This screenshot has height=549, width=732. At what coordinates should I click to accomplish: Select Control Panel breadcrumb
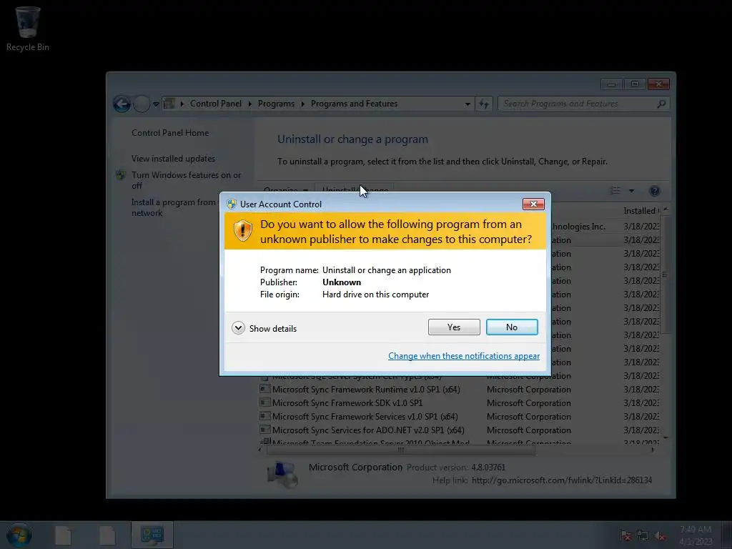tap(216, 104)
